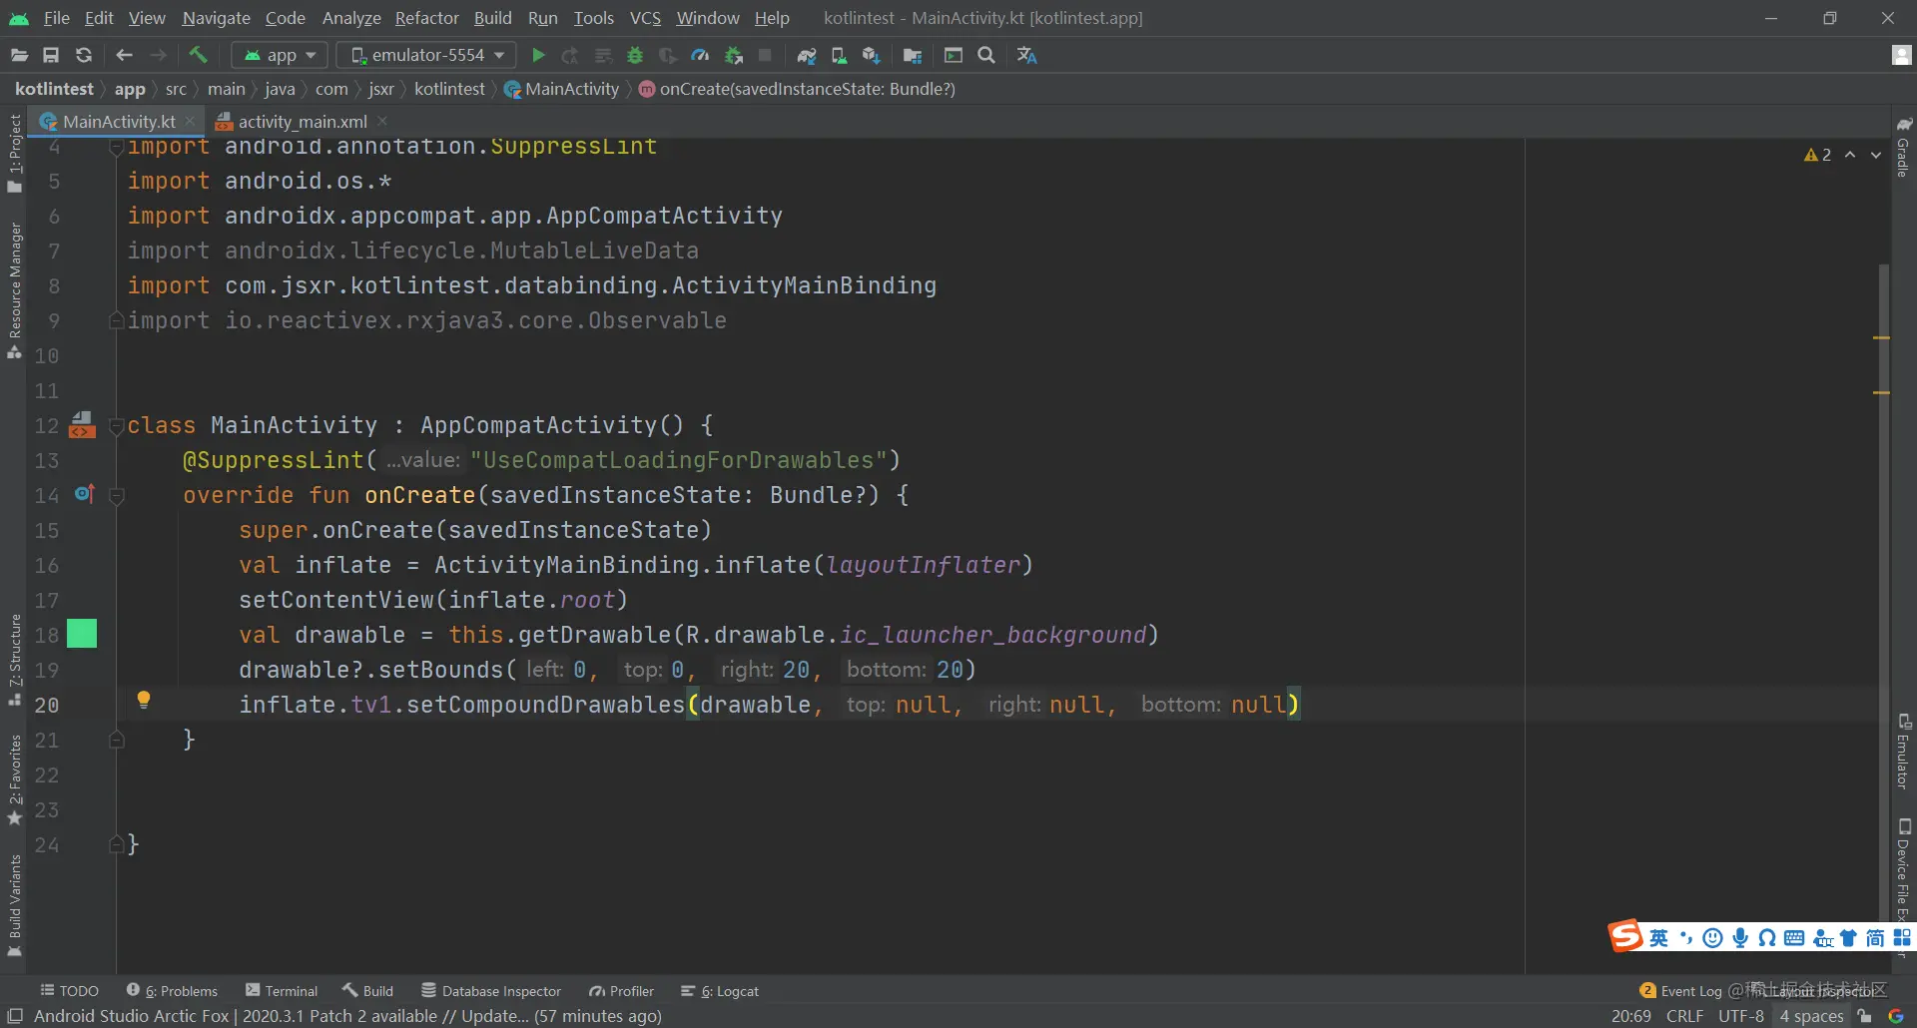Toggle the Gradle side panel
The width and height of the screenshot is (1917, 1028).
coord(1903,147)
